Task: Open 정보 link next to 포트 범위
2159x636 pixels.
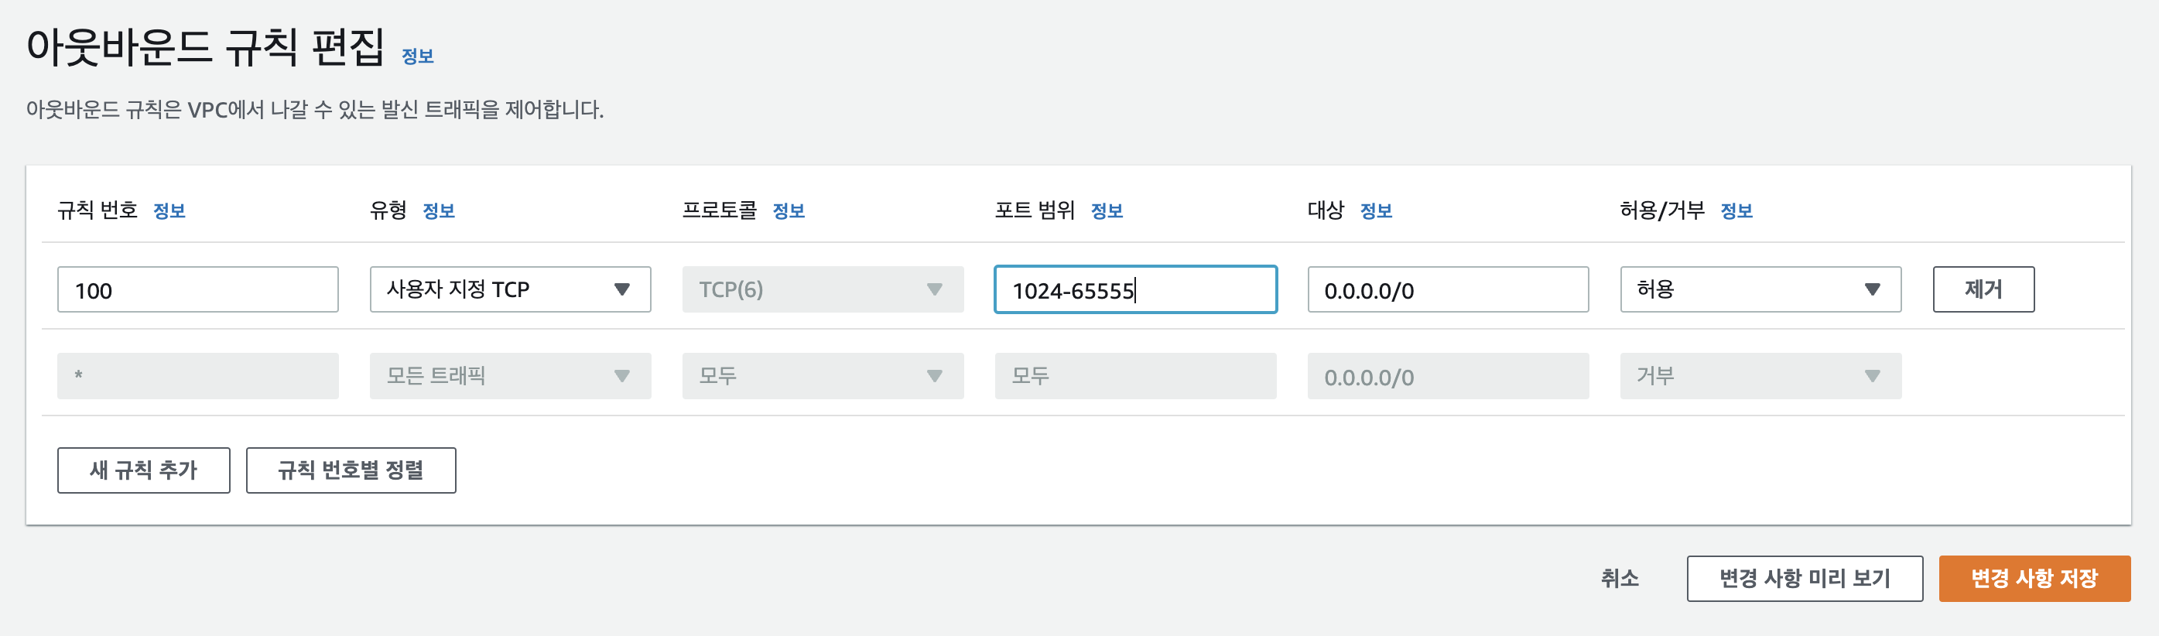Action: tap(1107, 210)
